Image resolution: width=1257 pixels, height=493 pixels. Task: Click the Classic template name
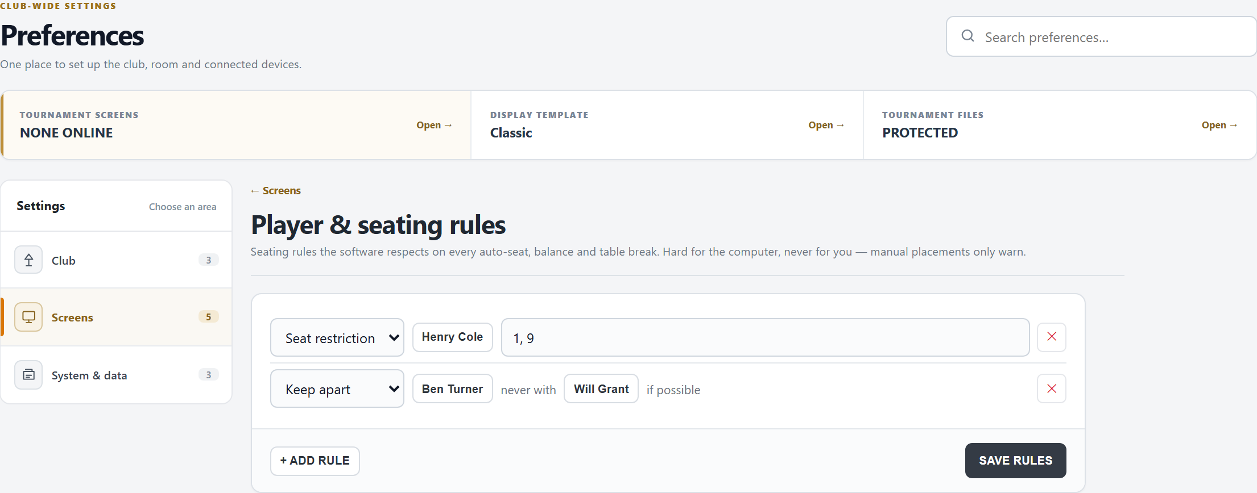[x=511, y=133]
